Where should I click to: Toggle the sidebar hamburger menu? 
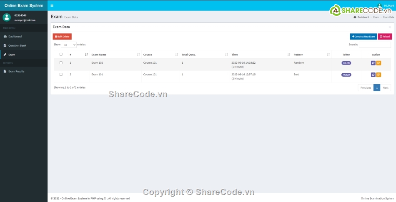(x=52, y=5)
